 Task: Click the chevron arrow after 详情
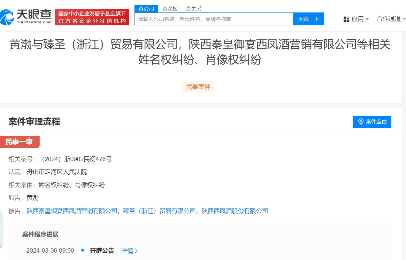click(x=136, y=251)
